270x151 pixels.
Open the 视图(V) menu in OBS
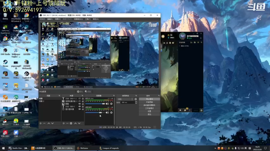58,19
